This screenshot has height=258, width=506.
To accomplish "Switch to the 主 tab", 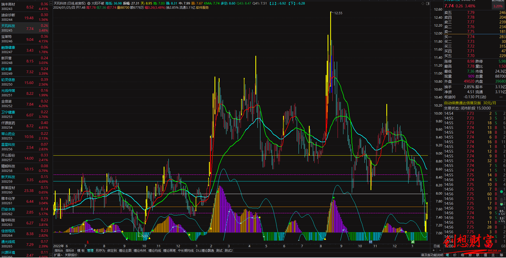I will click(493, 255).
